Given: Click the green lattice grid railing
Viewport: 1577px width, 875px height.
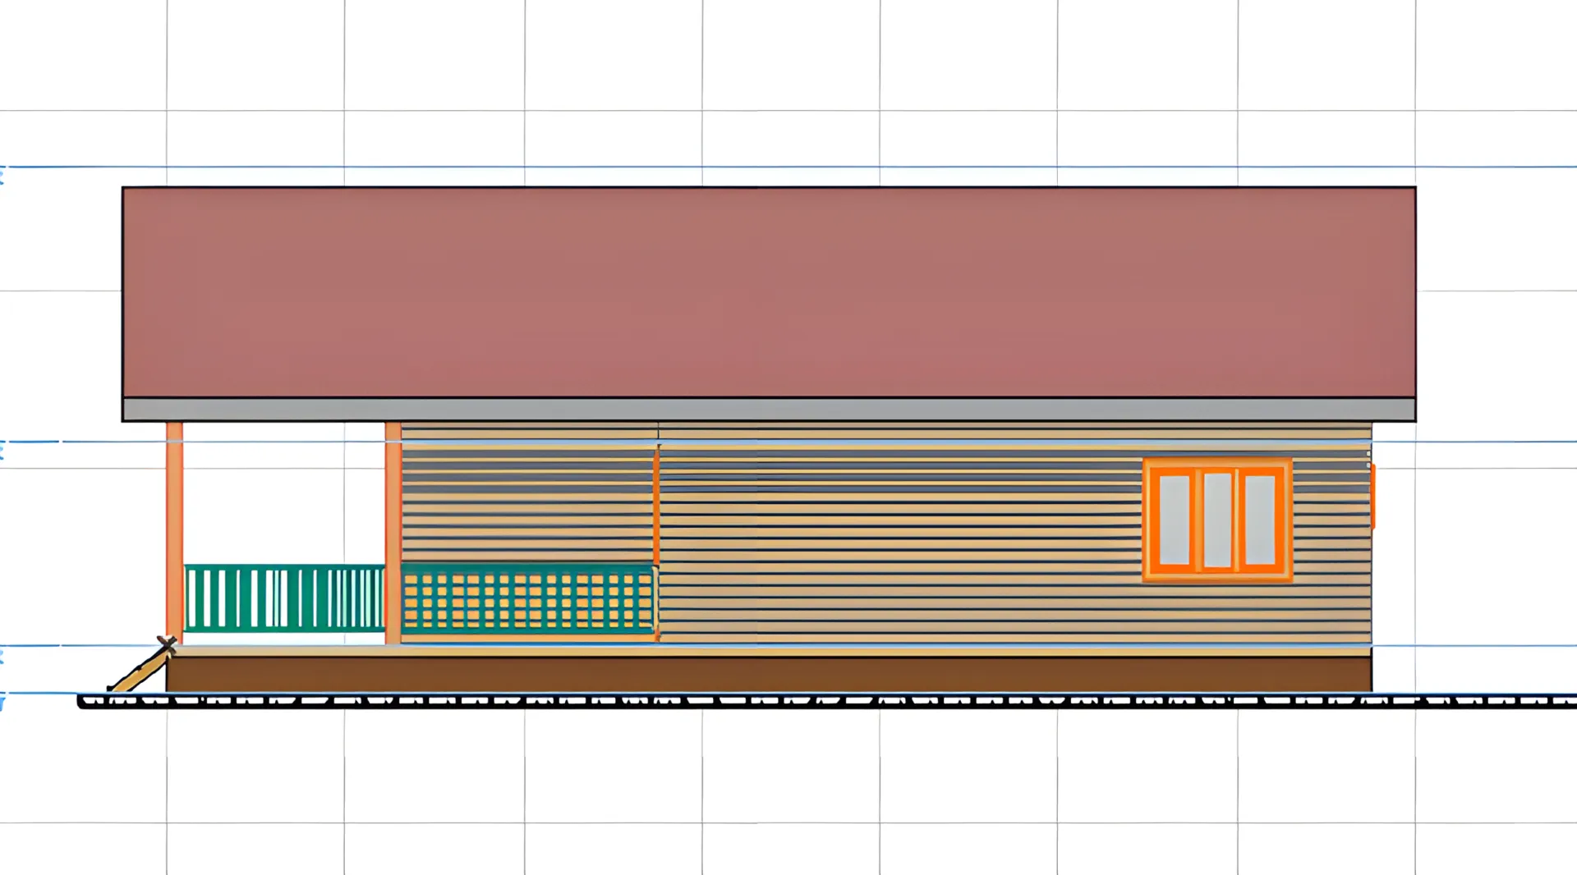Looking at the screenshot, I should (x=528, y=600).
